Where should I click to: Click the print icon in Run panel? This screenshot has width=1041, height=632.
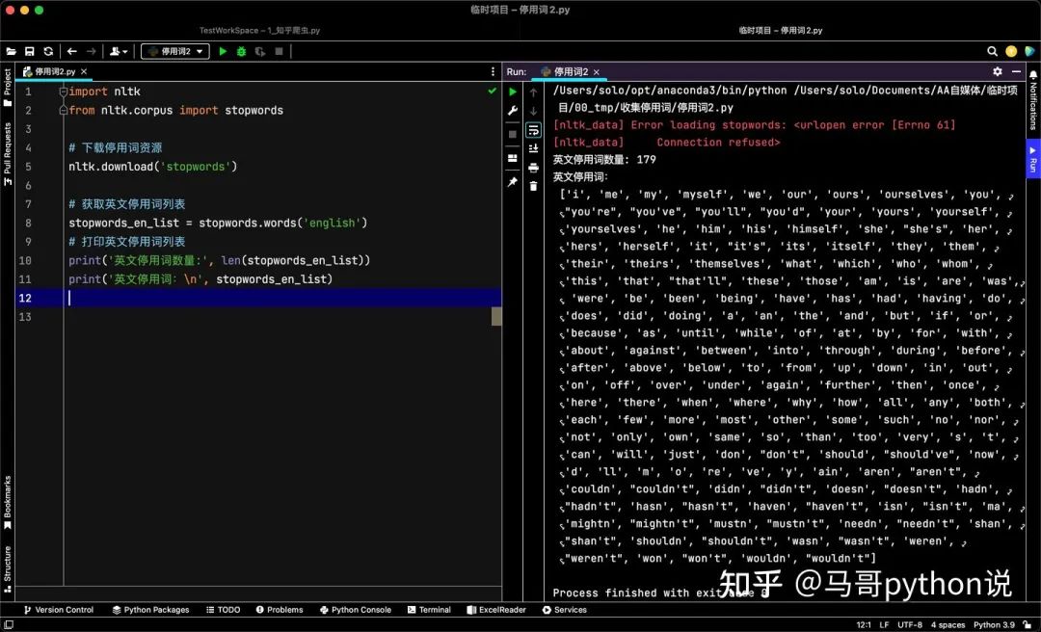(x=533, y=168)
